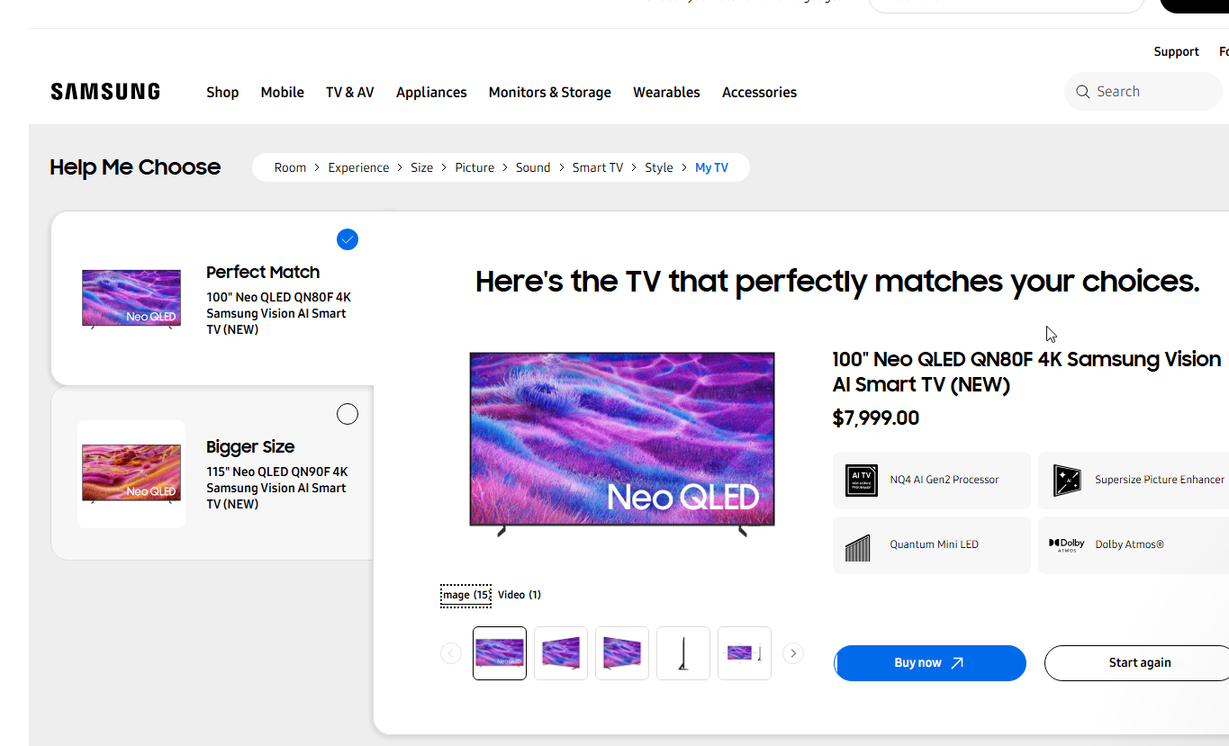Click the Bigger Size heading

pos(250,447)
